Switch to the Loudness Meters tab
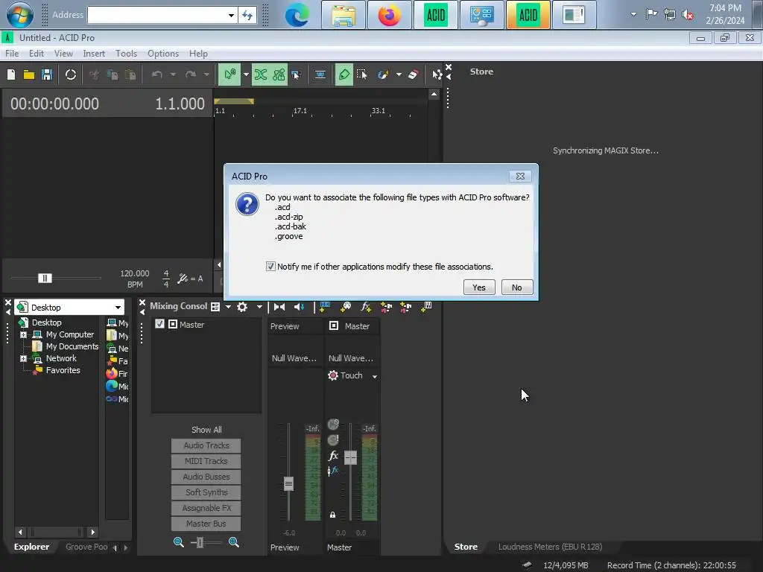The height and width of the screenshot is (572, 763). [x=550, y=547]
